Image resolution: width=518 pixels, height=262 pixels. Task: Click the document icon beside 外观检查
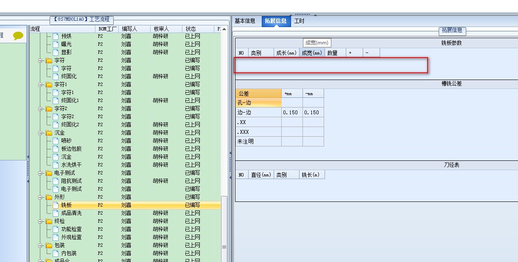coord(56,237)
